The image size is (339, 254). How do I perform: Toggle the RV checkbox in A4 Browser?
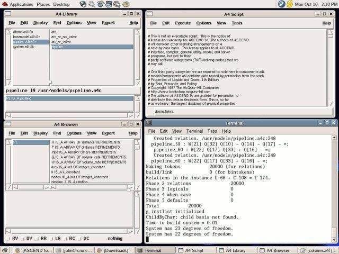(8, 239)
